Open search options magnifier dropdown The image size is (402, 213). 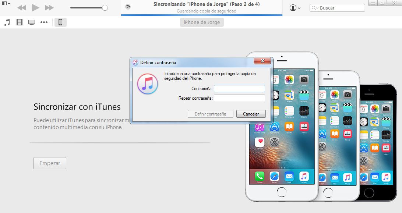(315, 8)
